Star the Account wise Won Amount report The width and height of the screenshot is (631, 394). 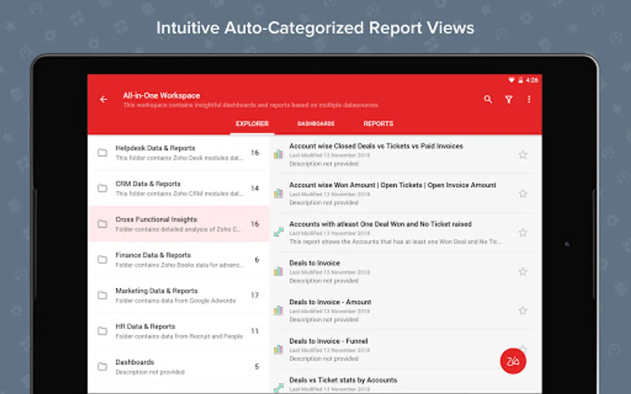(x=523, y=193)
